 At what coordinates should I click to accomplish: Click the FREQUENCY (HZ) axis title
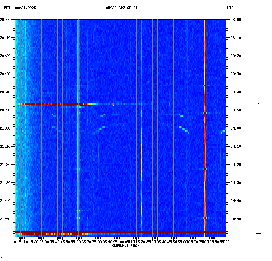coord(124,245)
